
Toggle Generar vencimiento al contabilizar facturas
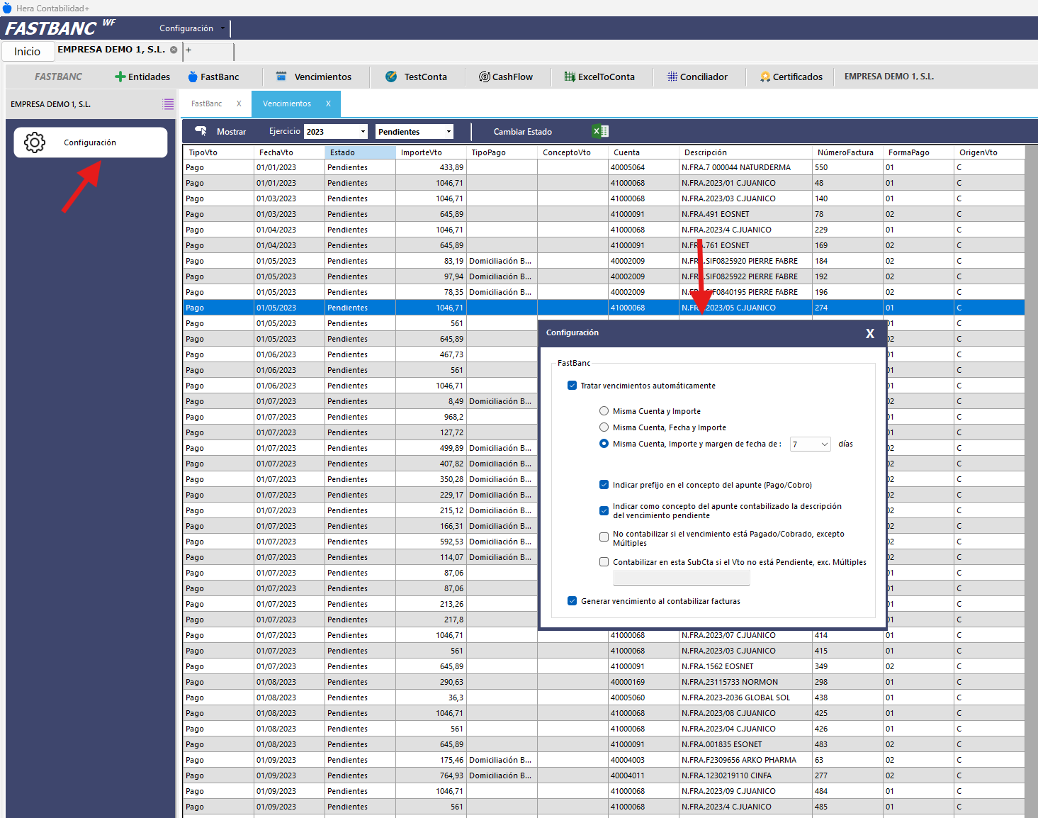(x=572, y=601)
